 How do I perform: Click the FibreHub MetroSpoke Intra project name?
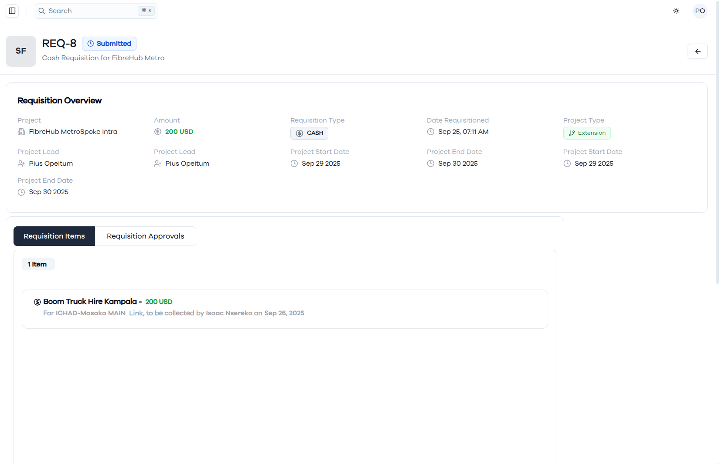tap(73, 132)
